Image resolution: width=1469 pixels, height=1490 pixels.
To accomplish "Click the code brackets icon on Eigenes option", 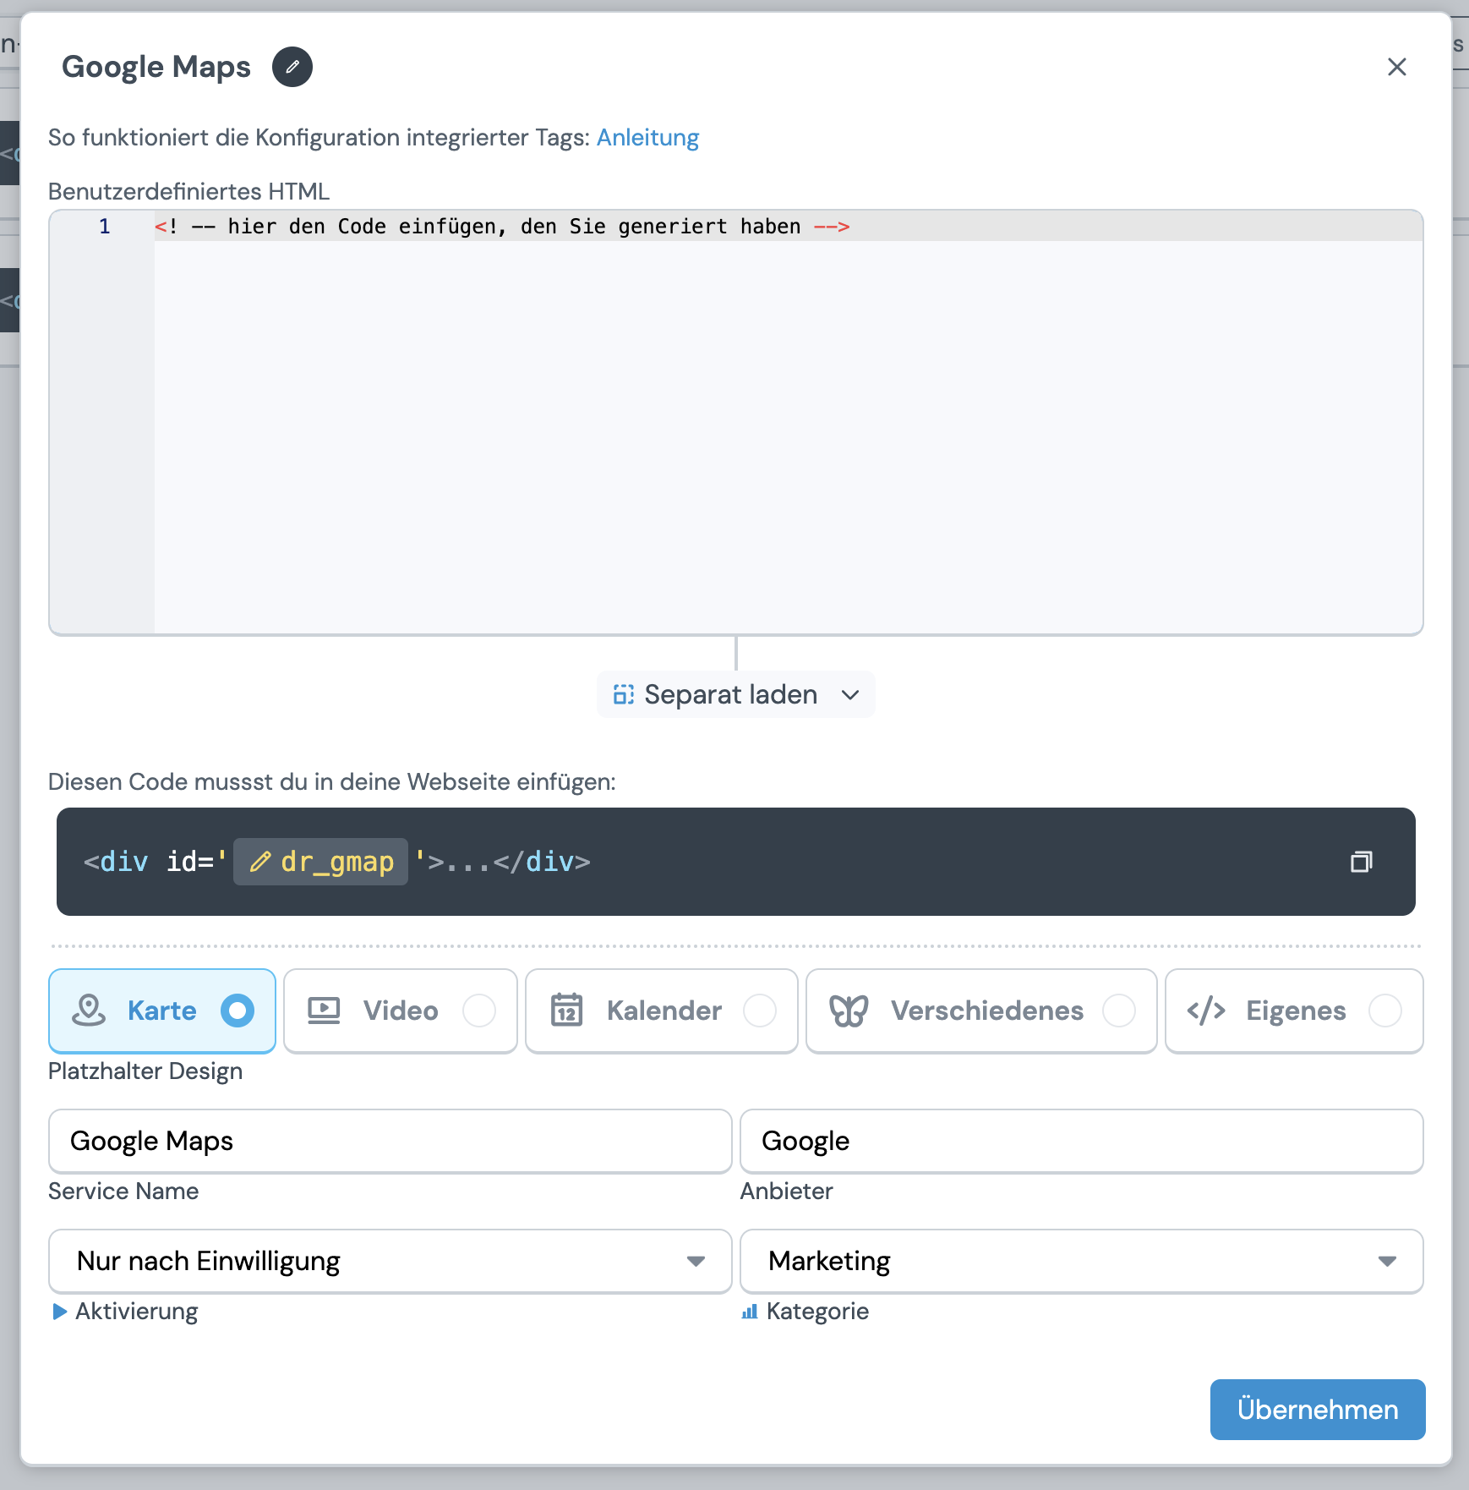I will (x=1204, y=1011).
